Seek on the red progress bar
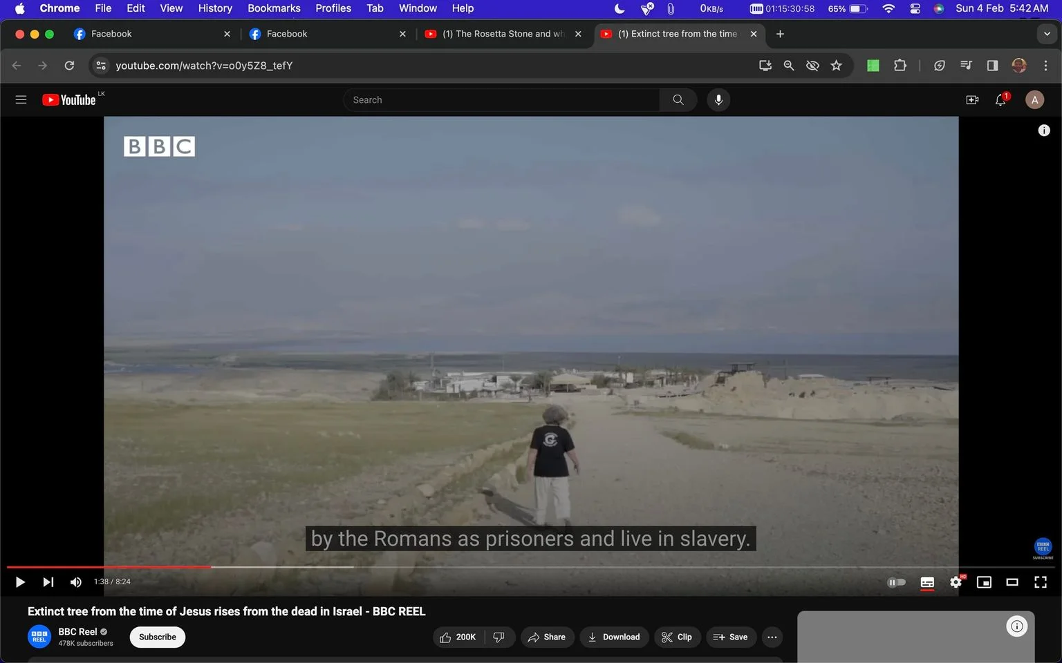This screenshot has width=1062, height=663. pyautogui.click(x=109, y=567)
